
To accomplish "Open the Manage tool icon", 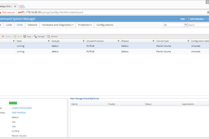I will 35,36.
